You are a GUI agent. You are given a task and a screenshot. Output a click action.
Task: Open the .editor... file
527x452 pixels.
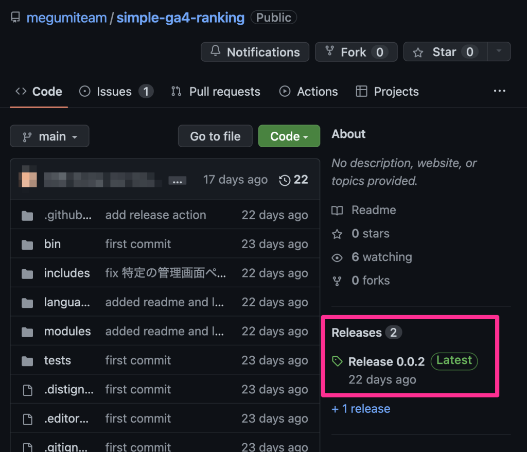point(66,419)
